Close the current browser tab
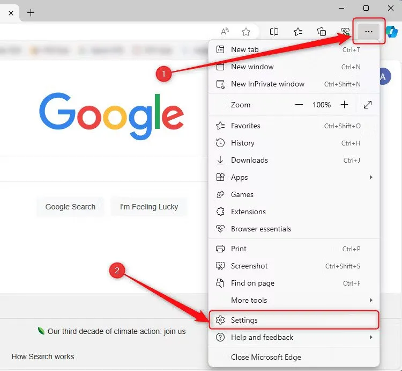402x371 pixels. tap(11, 13)
